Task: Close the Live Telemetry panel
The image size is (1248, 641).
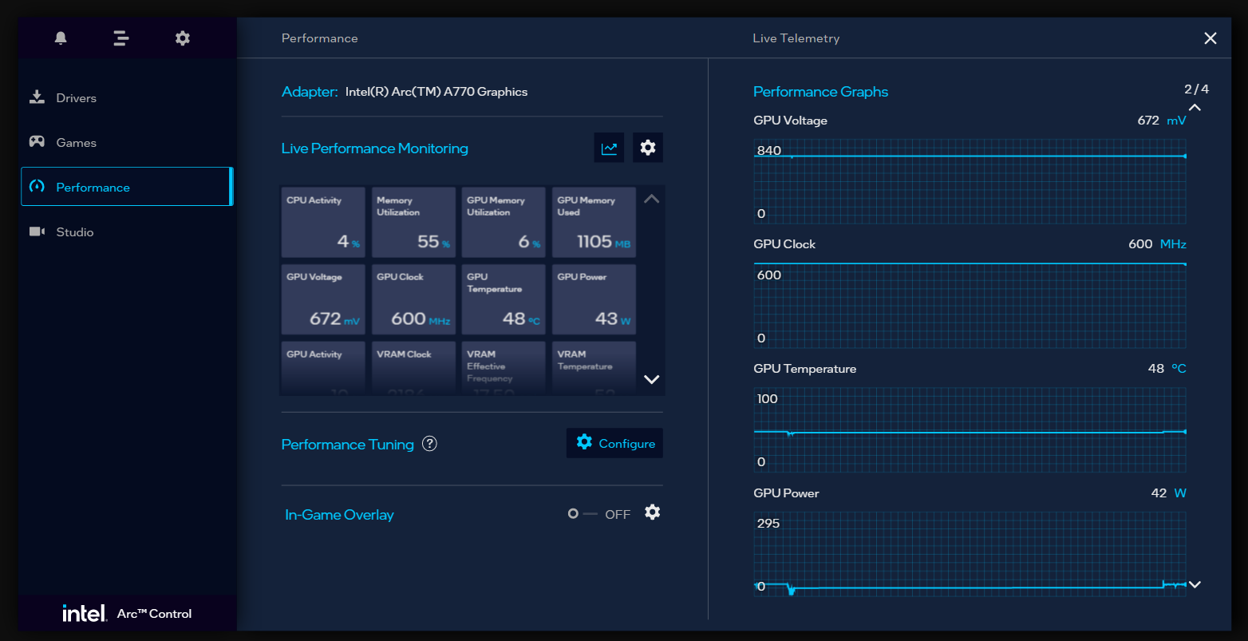Action: (1210, 38)
